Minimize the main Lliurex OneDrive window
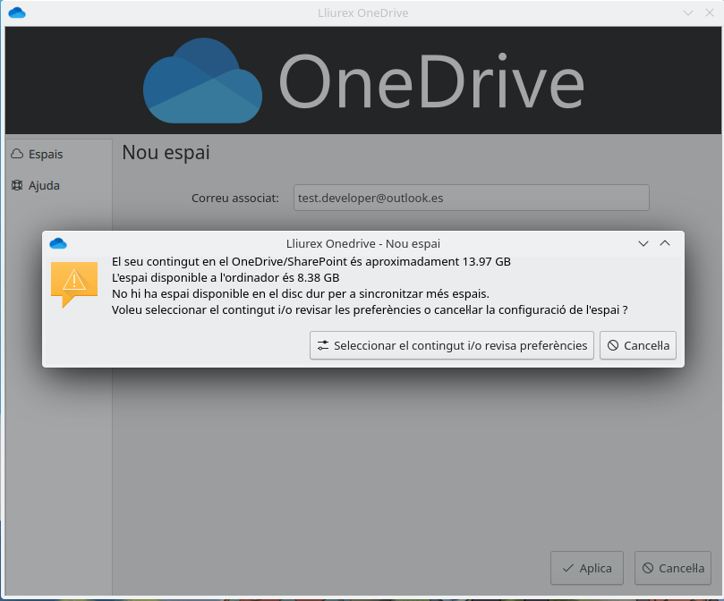724x601 pixels. click(x=687, y=13)
